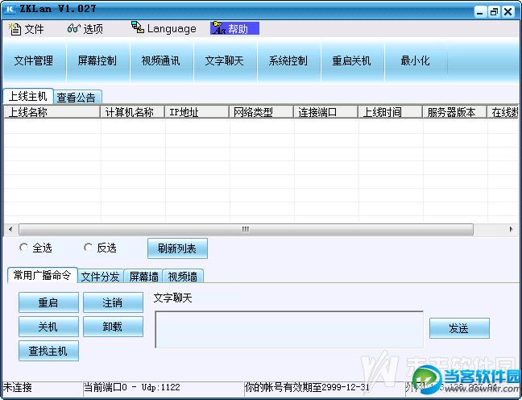This screenshot has width=522, height=400.
Task: Switch to the 上线主机 tab
Action: tap(28, 96)
